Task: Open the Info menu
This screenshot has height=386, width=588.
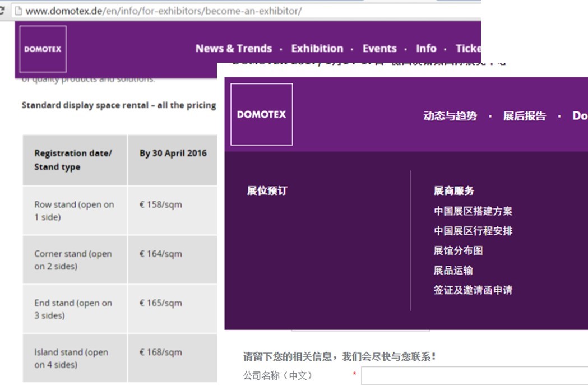Action: pos(426,48)
